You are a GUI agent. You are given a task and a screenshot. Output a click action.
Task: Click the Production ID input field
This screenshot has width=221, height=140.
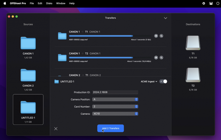tap(115, 92)
